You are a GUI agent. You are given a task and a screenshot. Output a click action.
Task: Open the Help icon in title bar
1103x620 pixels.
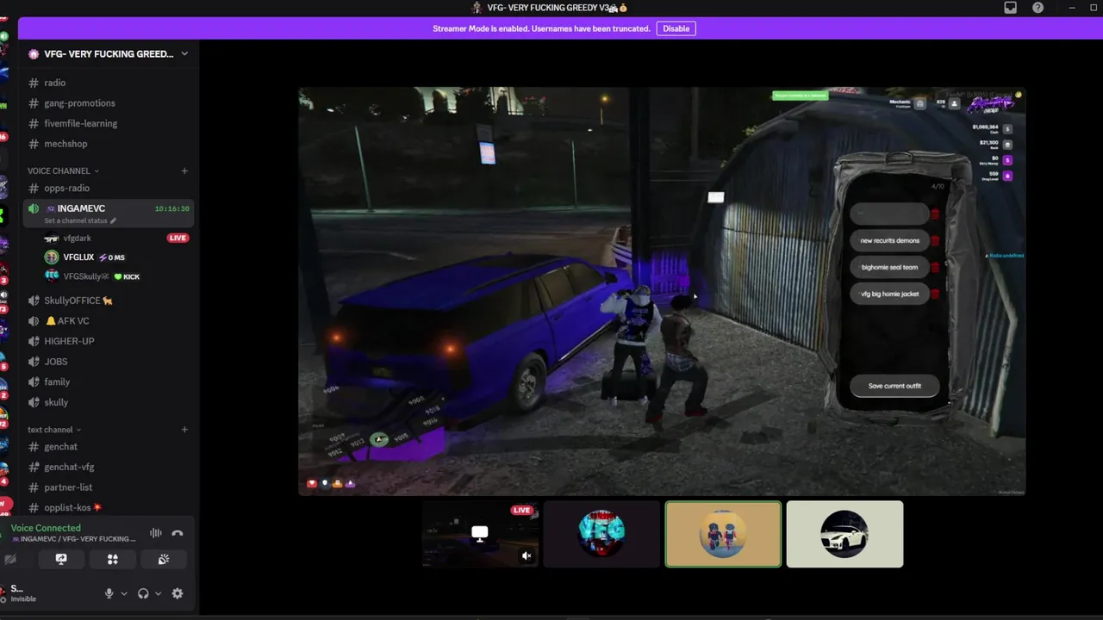click(1038, 8)
